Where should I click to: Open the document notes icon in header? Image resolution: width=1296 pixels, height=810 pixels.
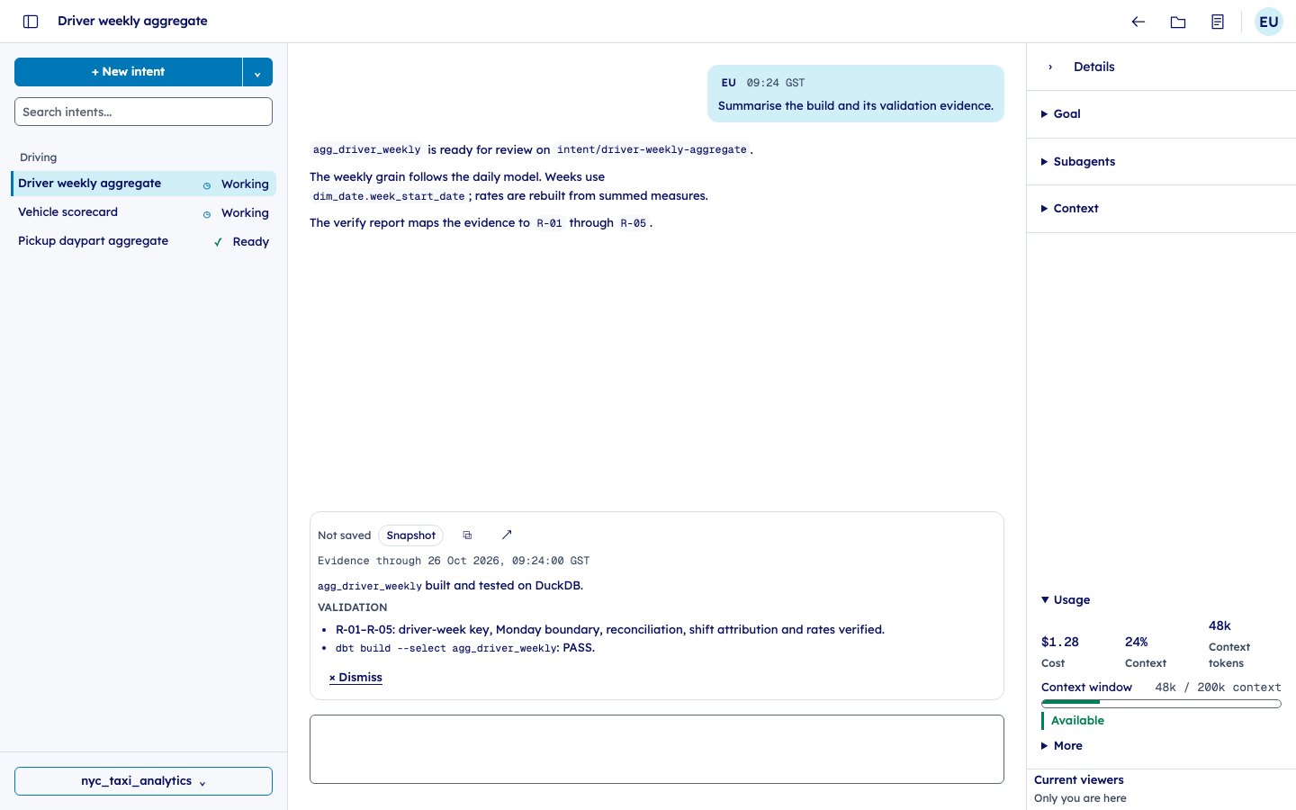[1218, 22]
